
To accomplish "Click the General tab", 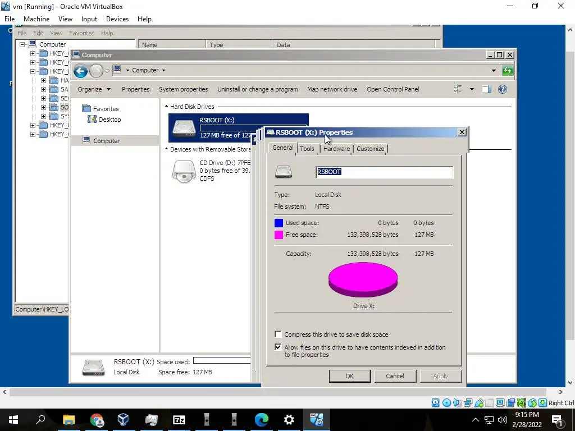I will coord(283,148).
